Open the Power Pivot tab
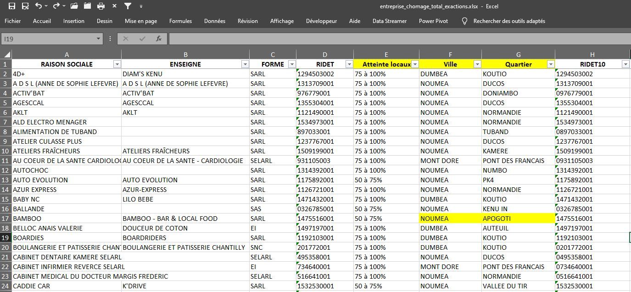 pos(434,21)
